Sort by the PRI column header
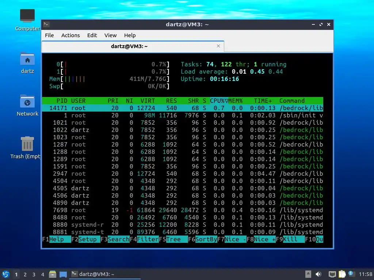 point(113,101)
